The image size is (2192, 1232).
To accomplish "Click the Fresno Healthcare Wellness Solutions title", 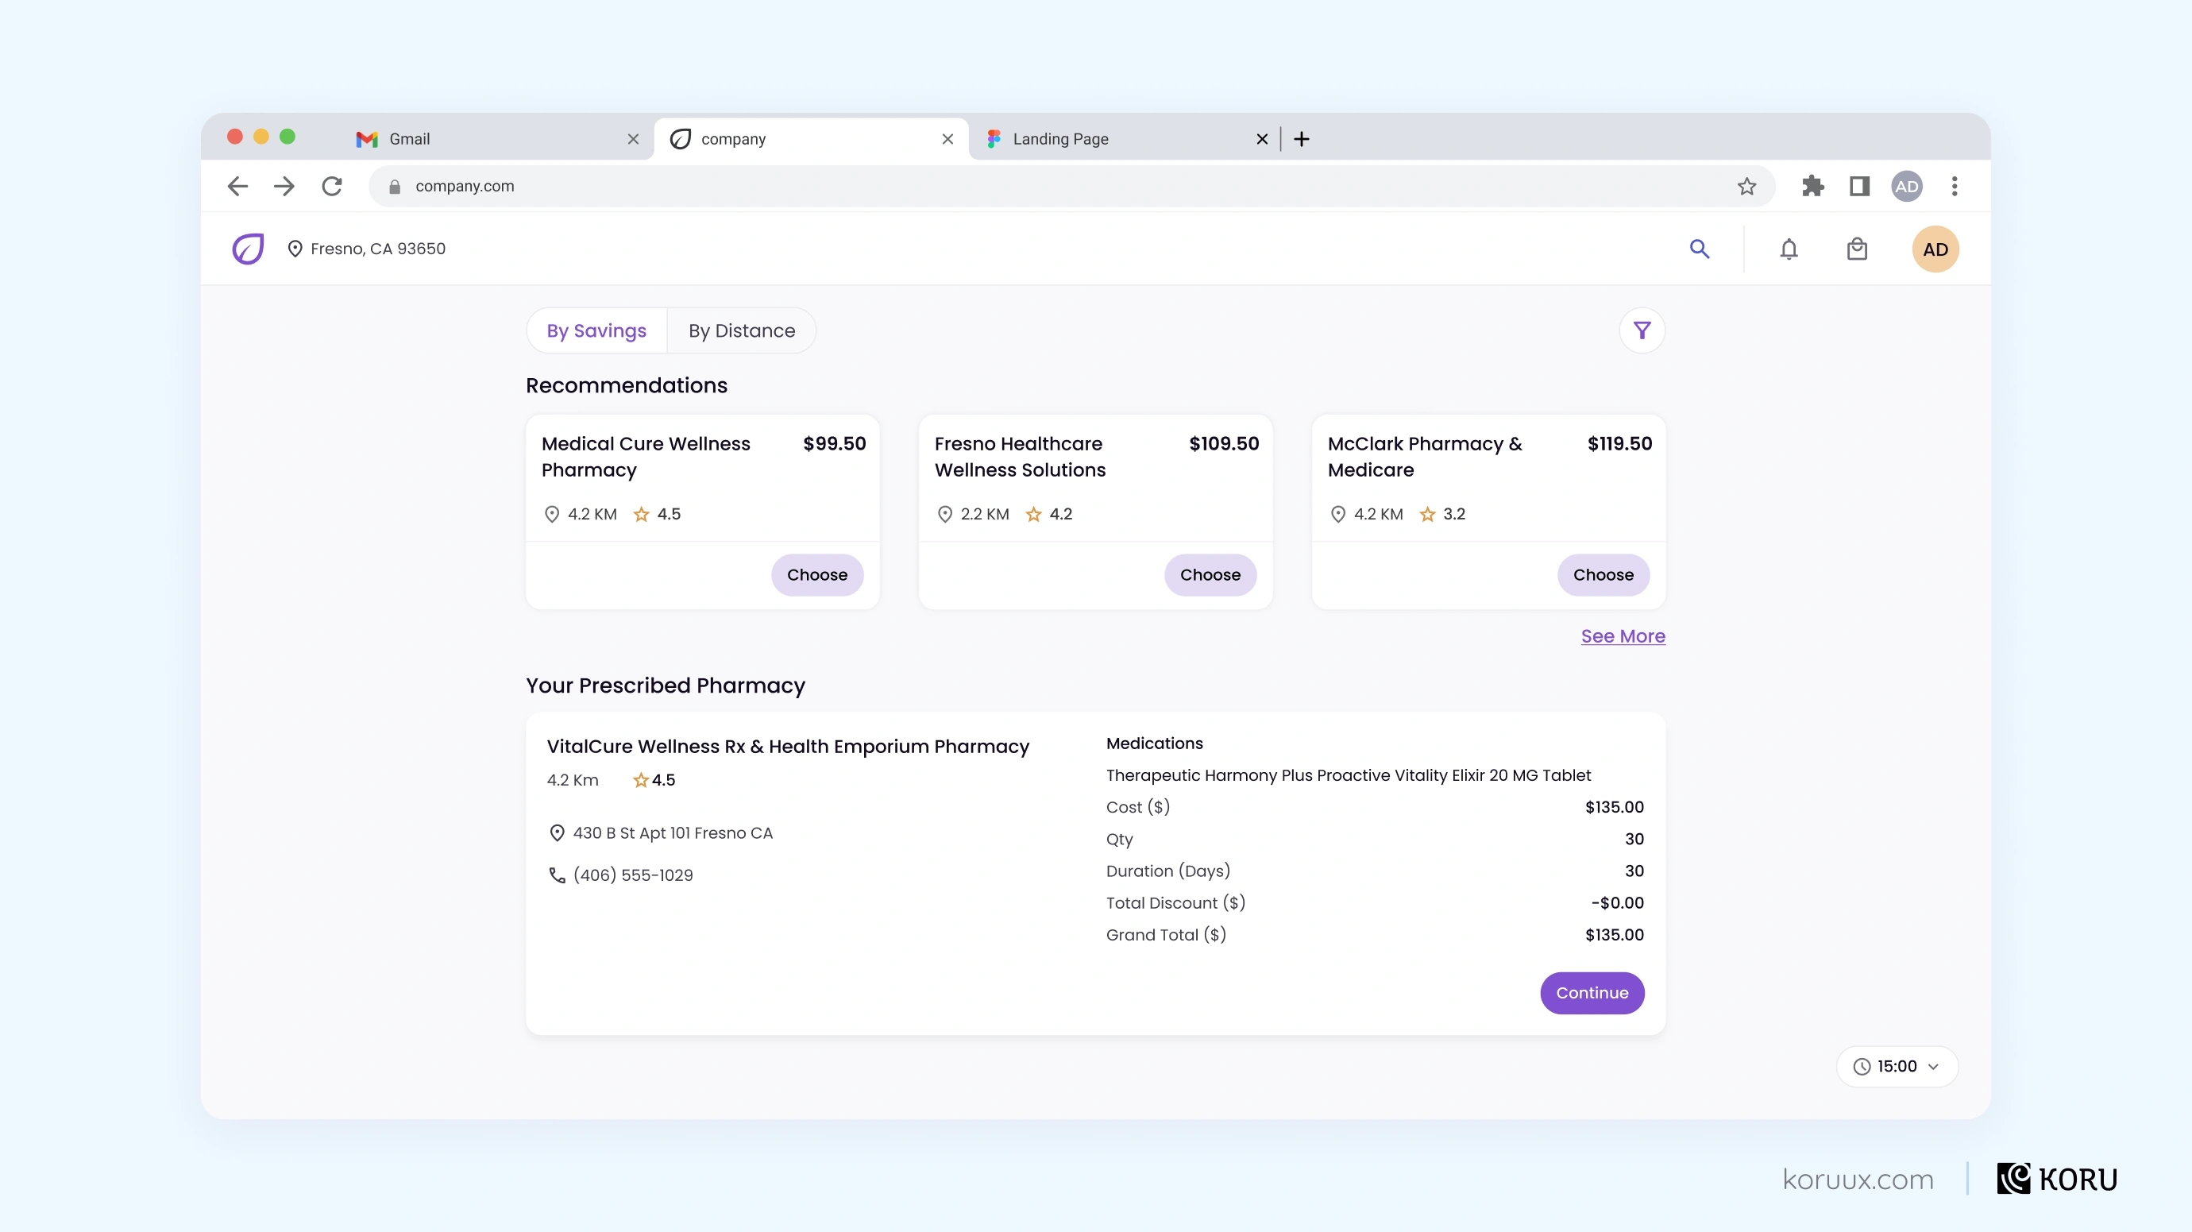I will (1021, 457).
